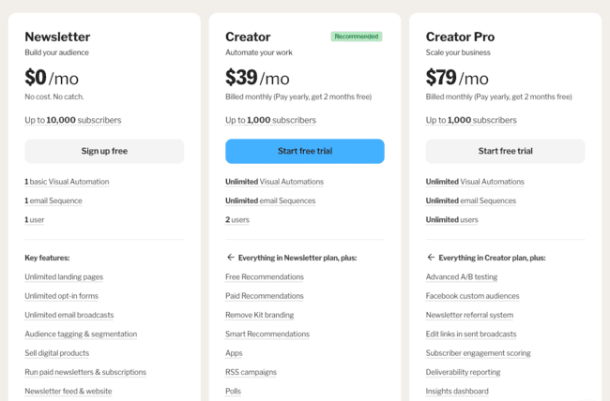610x401 pixels.
Task: Click "1 basic Visual Automation" in Newsletter plan
Action: (x=67, y=182)
